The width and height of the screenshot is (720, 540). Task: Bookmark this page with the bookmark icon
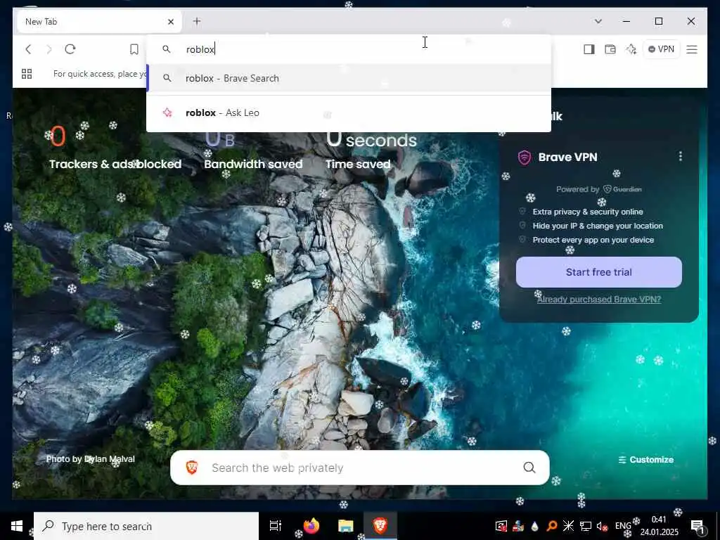click(x=134, y=49)
